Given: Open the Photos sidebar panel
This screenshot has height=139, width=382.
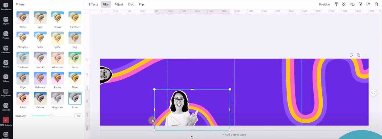Looking at the screenshot, I should point(6,35).
